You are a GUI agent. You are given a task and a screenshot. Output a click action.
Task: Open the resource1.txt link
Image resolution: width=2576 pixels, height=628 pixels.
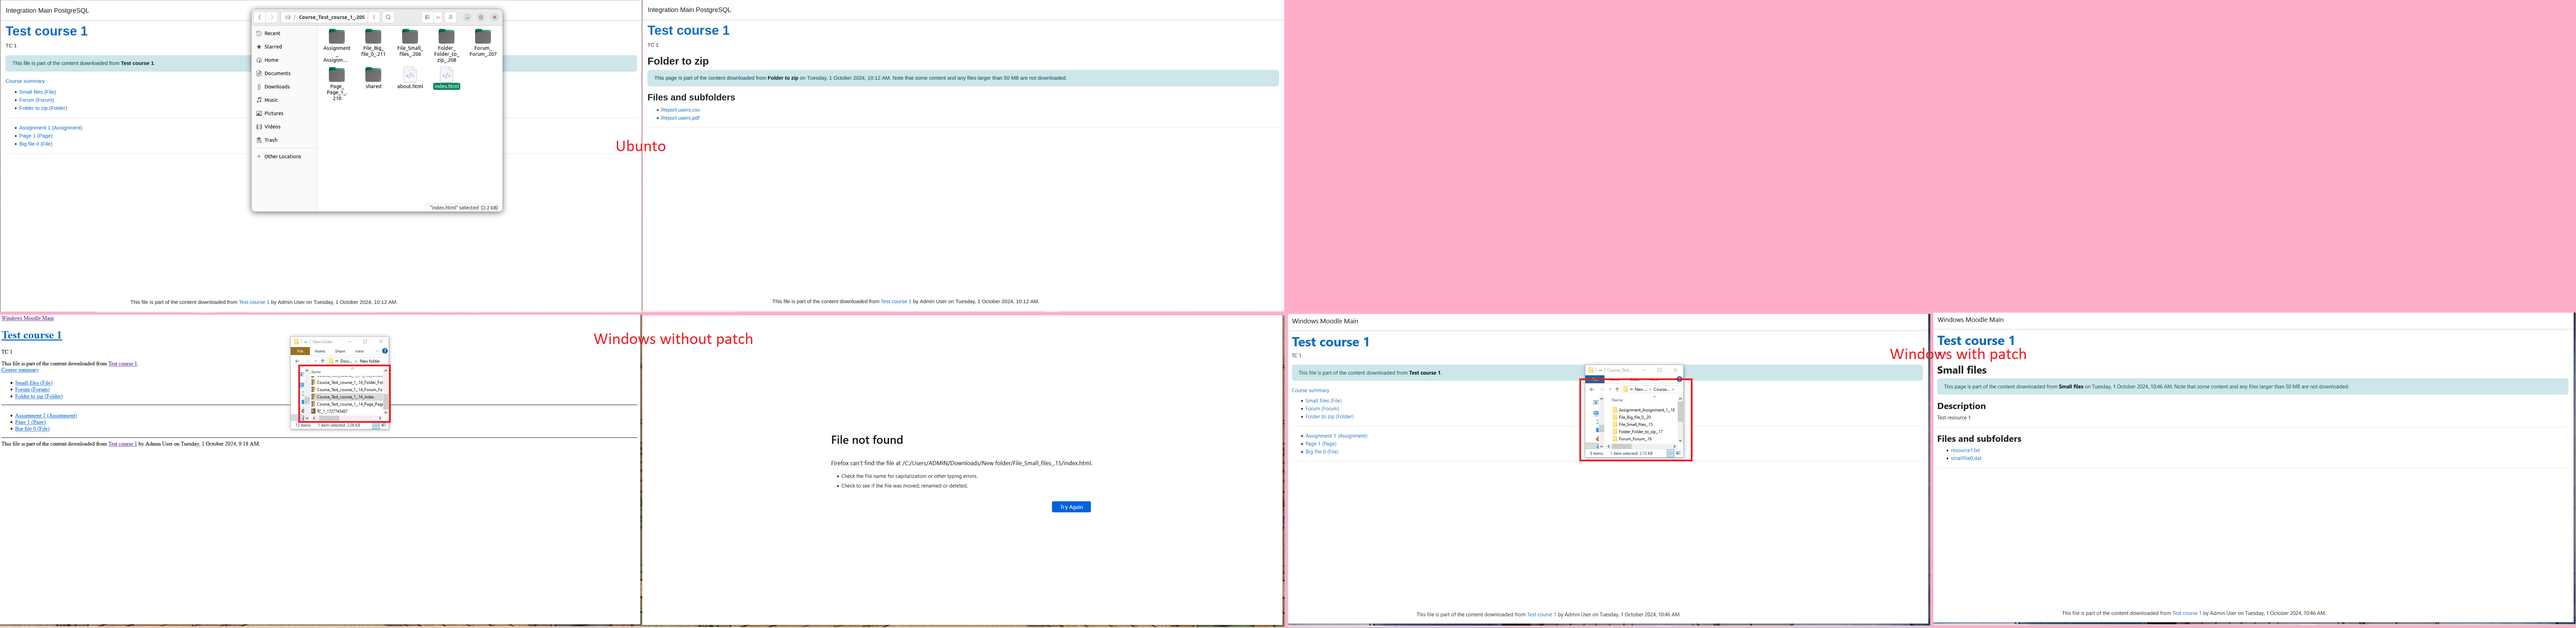coord(1965,451)
